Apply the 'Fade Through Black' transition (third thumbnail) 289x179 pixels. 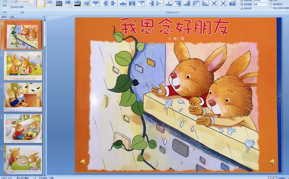point(59,3)
